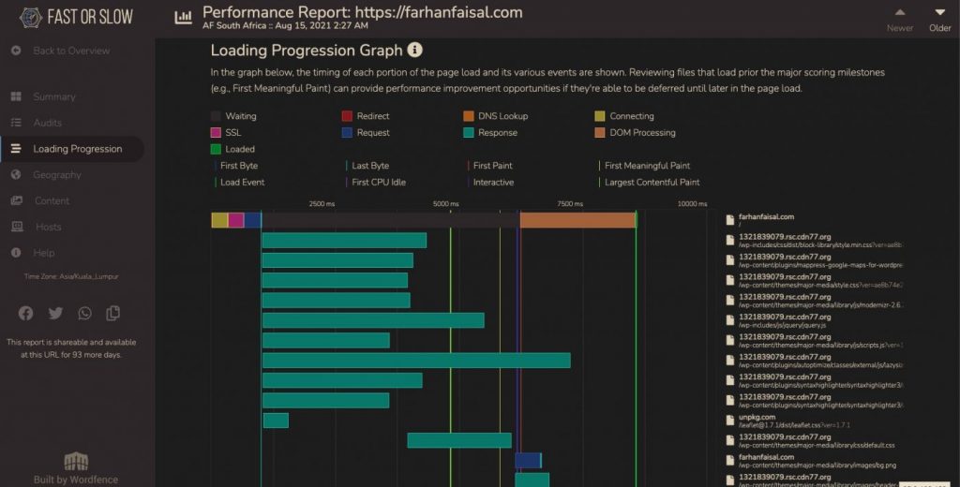The height and width of the screenshot is (487, 960).
Task: Click file icon beside unpkg.com
Action: click(x=729, y=421)
